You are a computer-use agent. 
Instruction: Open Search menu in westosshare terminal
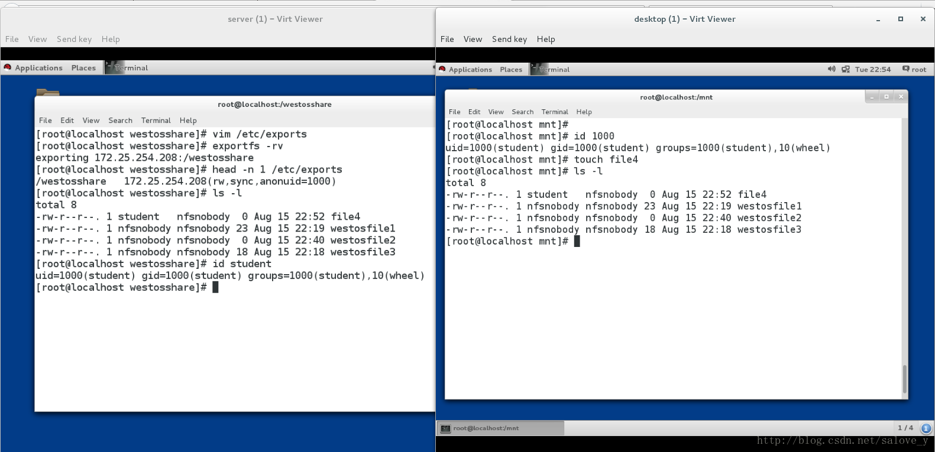point(120,121)
